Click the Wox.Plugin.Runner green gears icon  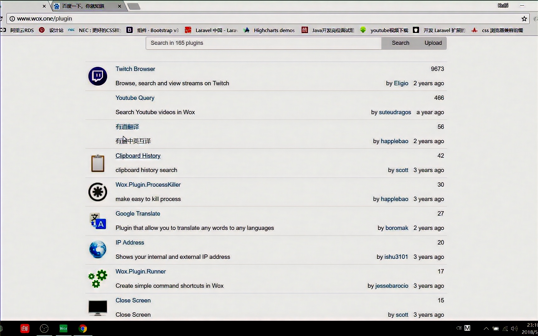(x=98, y=278)
